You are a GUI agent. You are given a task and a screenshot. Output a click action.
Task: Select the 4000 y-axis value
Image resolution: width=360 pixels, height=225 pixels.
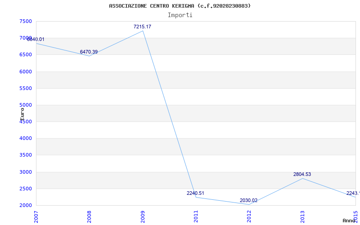(x=26, y=139)
